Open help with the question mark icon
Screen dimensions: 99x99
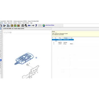pyautogui.click(x=36, y=26)
